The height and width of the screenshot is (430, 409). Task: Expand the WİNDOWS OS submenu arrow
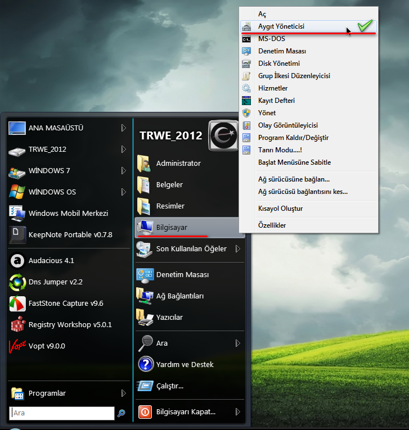pos(124,192)
